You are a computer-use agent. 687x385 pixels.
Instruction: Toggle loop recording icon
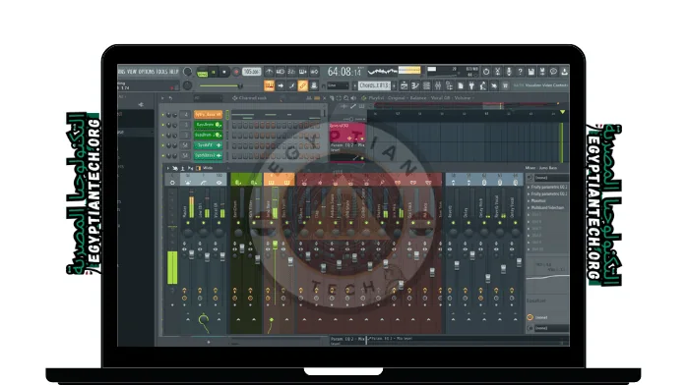pos(314,72)
